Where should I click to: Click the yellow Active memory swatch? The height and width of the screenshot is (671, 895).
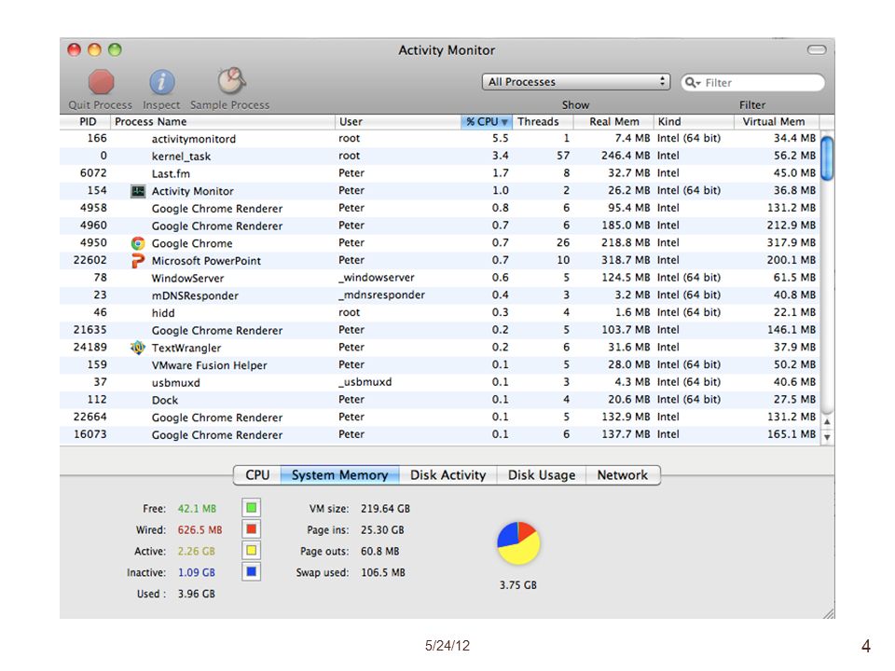coord(251,551)
